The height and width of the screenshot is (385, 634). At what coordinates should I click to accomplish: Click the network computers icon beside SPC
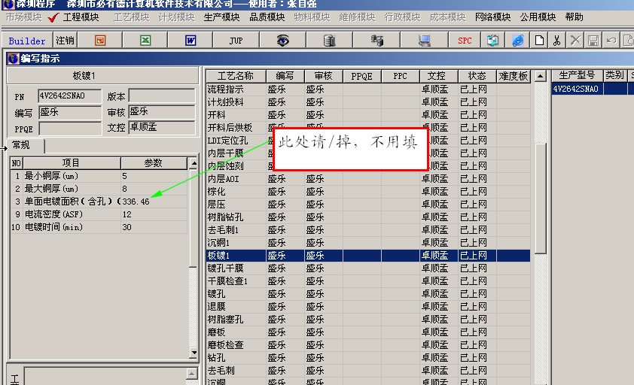(x=492, y=41)
